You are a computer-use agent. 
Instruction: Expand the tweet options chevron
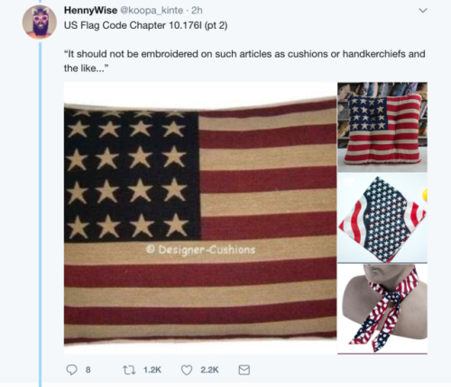coord(423,11)
